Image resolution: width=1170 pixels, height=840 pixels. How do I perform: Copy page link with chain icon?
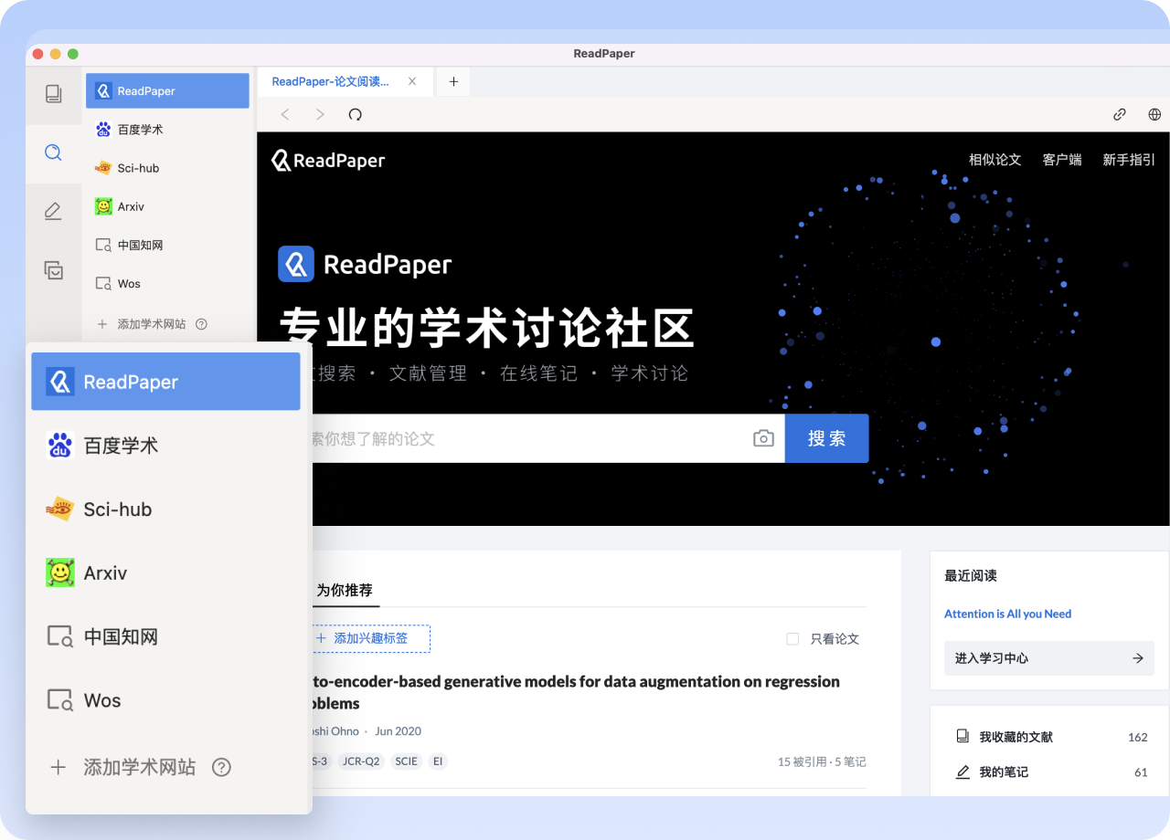[x=1119, y=114]
